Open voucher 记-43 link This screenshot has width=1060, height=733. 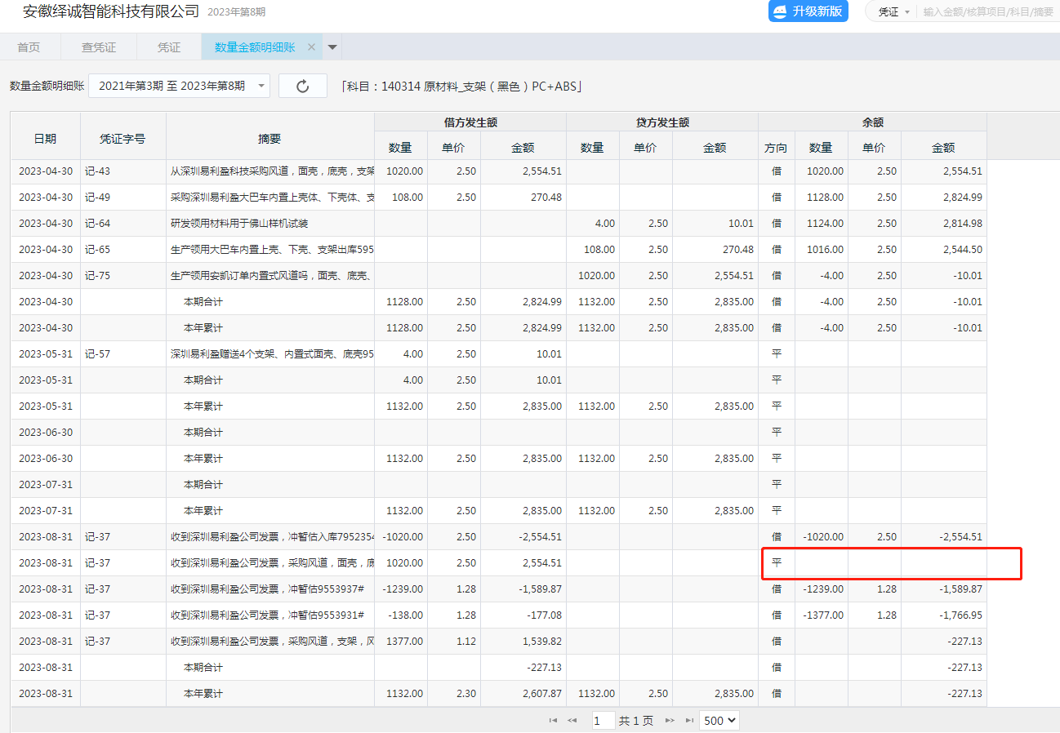tap(97, 171)
